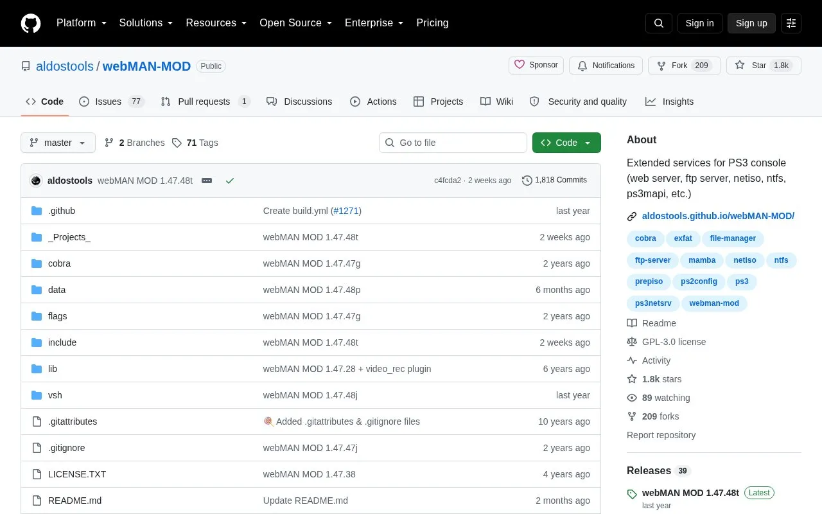
Task: Open the Platform menu
Action: (82, 23)
